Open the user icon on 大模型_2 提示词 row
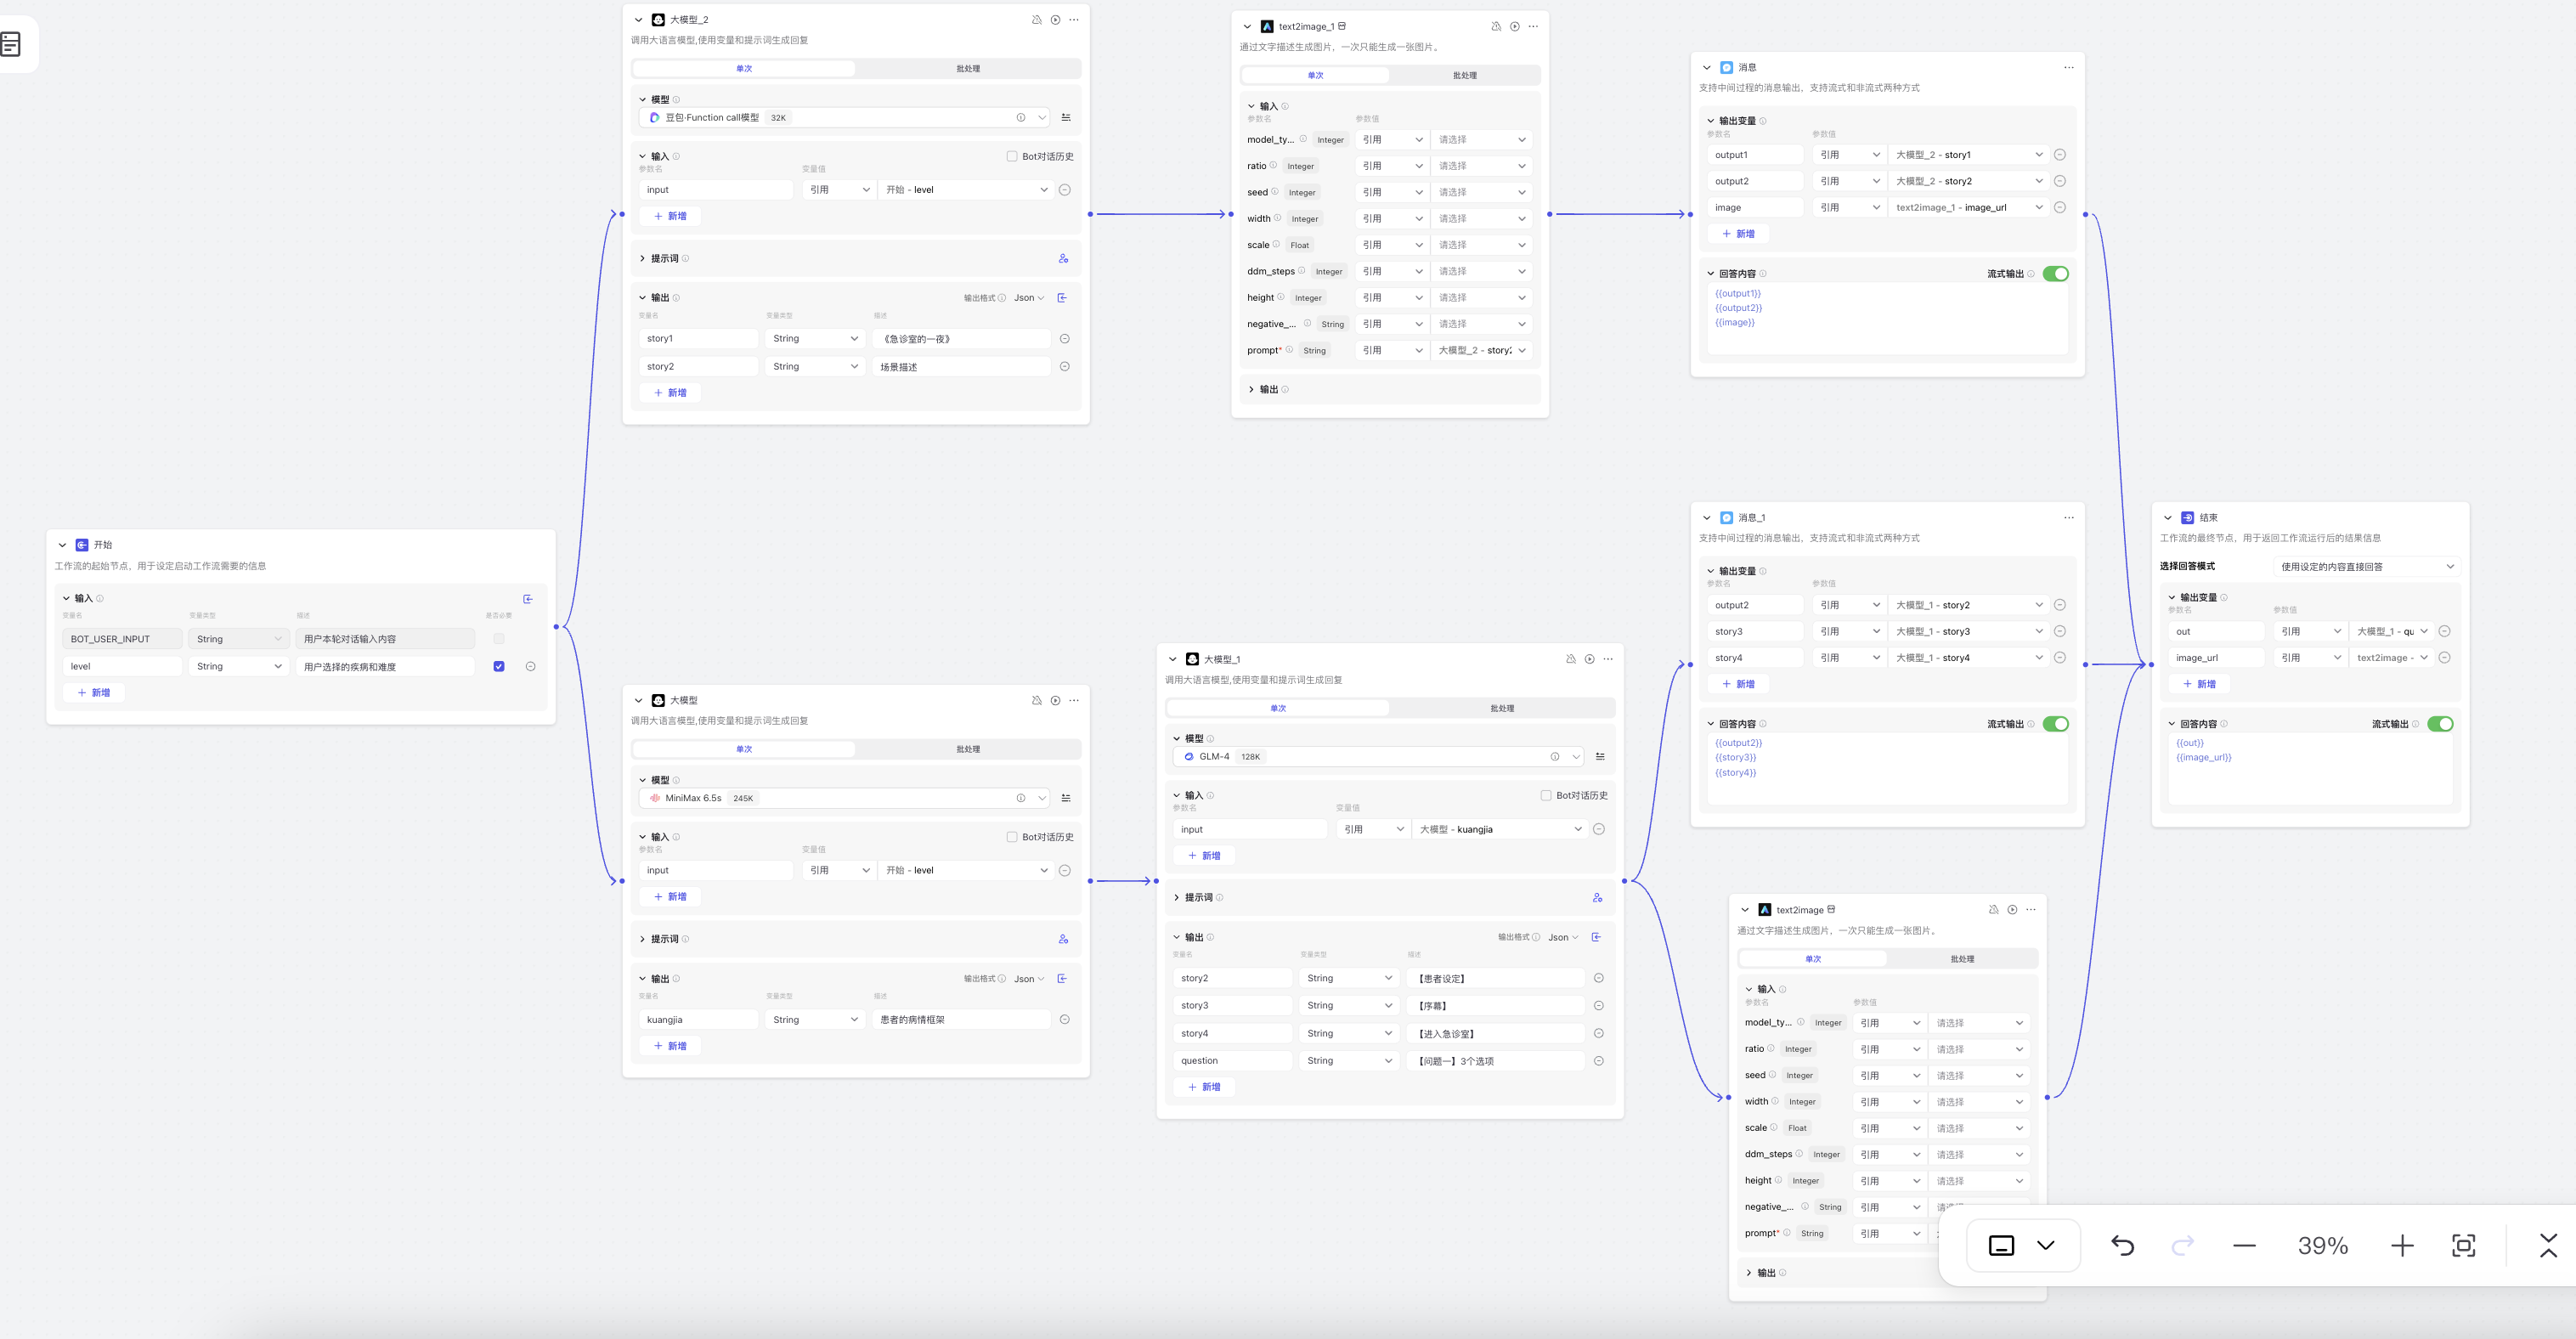This screenshot has height=1339, width=2576. click(x=1063, y=259)
